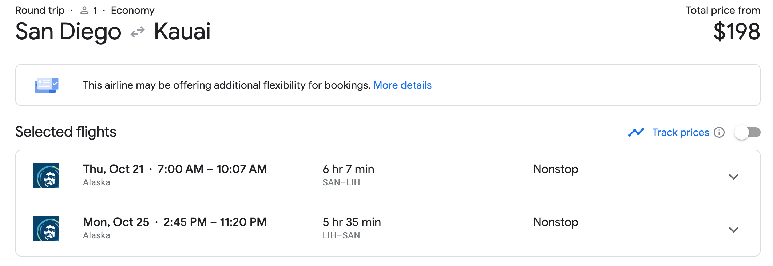The image size is (773, 266).
Task: Click the round-trip arrows between the cities
Action: click(138, 32)
